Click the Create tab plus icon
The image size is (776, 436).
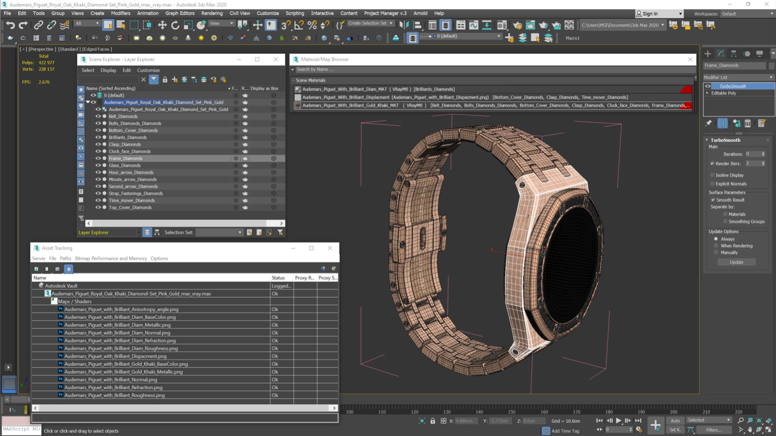click(708, 54)
